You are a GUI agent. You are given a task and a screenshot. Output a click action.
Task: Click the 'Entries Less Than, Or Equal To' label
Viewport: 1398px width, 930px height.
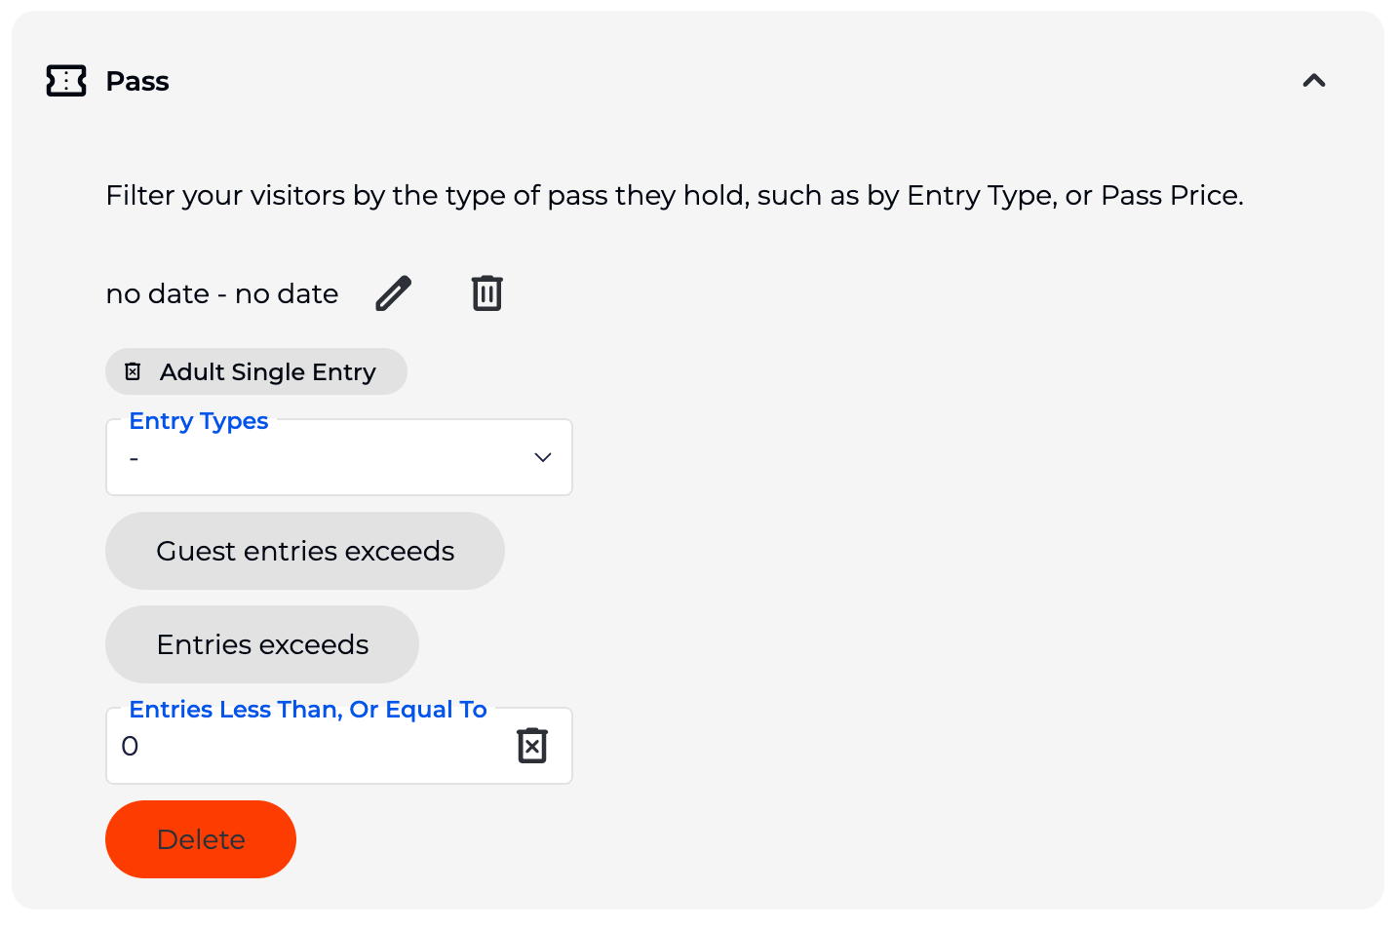coord(308,710)
